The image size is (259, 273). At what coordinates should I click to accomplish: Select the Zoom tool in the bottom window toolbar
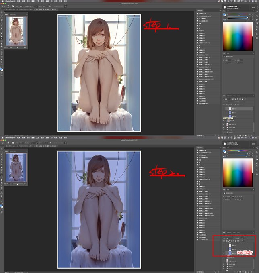(x=2, y=198)
